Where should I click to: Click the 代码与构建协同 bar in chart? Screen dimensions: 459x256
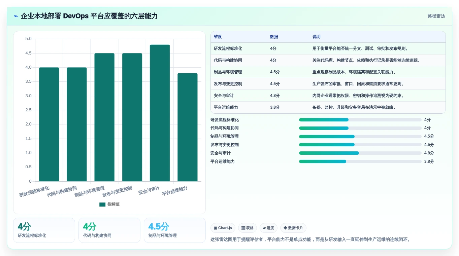[77, 124]
